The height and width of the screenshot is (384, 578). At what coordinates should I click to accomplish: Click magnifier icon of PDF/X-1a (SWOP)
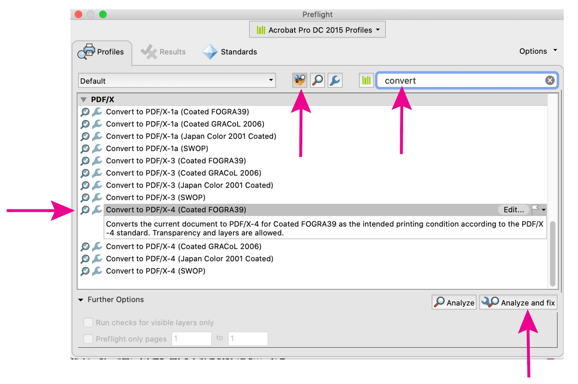(85, 149)
